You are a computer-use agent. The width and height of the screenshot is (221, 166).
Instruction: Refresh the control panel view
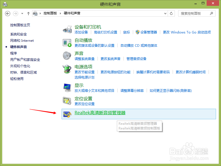click(171, 13)
